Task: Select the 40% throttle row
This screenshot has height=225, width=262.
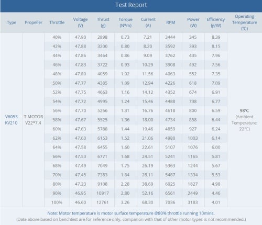Action: (x=136, y=37)
